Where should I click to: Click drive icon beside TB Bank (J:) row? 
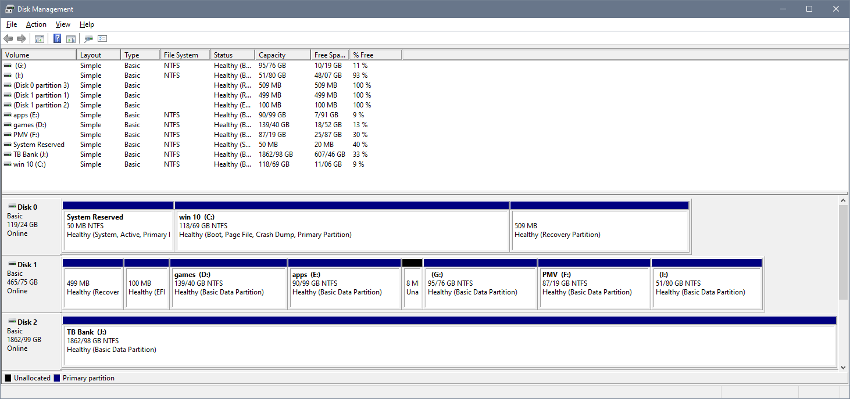point(8,154)
